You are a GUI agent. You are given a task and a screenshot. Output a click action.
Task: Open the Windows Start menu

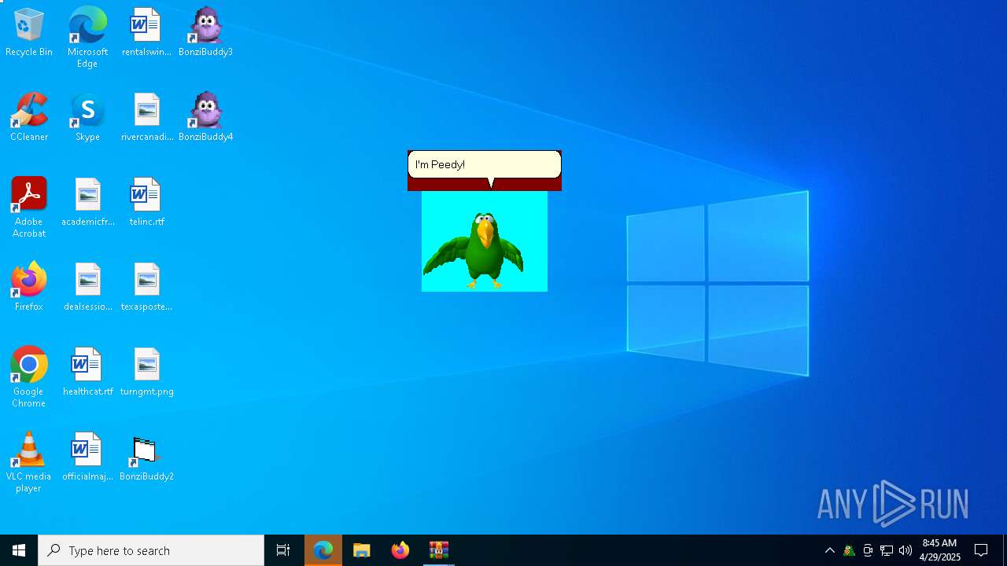[19, 550]
